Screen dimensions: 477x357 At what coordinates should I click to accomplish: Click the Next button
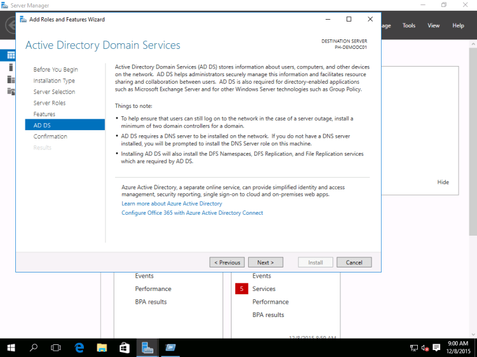pos(265,262)
